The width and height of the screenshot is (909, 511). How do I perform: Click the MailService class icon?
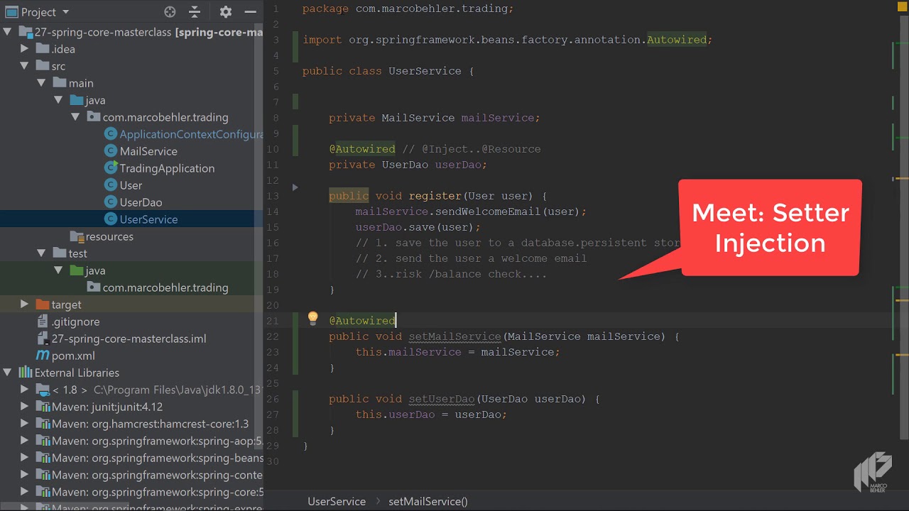point(110,151)
